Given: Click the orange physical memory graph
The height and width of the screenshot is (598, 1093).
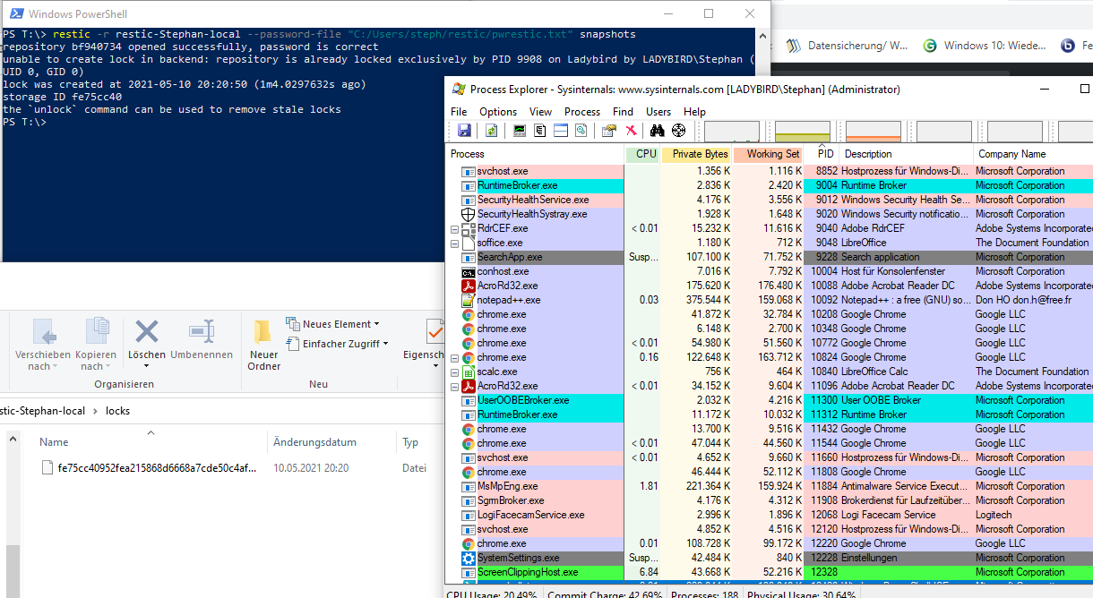Looking at the screenshot, I should click(x=873, y=131).
